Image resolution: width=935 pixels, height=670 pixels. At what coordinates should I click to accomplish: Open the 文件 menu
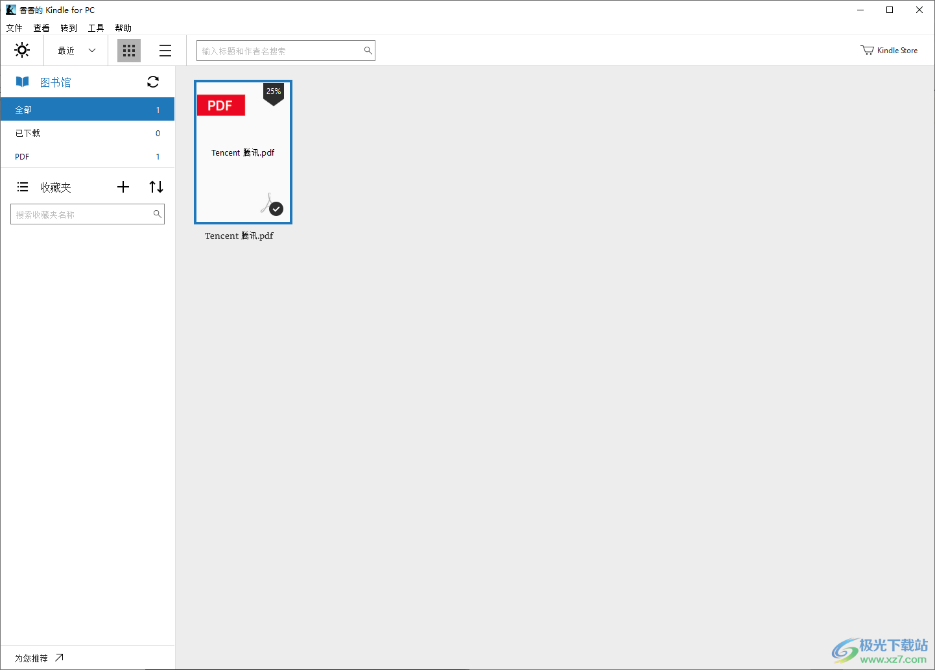pyautogui.click(x=14, y=28)
